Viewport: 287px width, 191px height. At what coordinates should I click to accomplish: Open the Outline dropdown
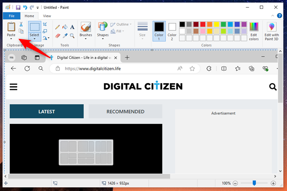point(121,24)
